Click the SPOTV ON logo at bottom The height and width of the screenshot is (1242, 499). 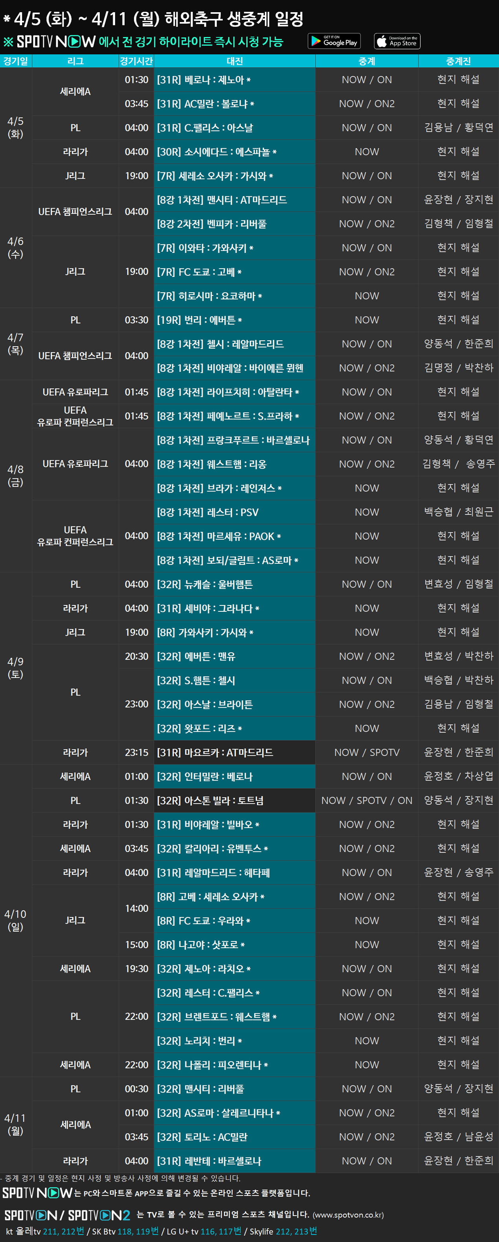(31, 1215)
